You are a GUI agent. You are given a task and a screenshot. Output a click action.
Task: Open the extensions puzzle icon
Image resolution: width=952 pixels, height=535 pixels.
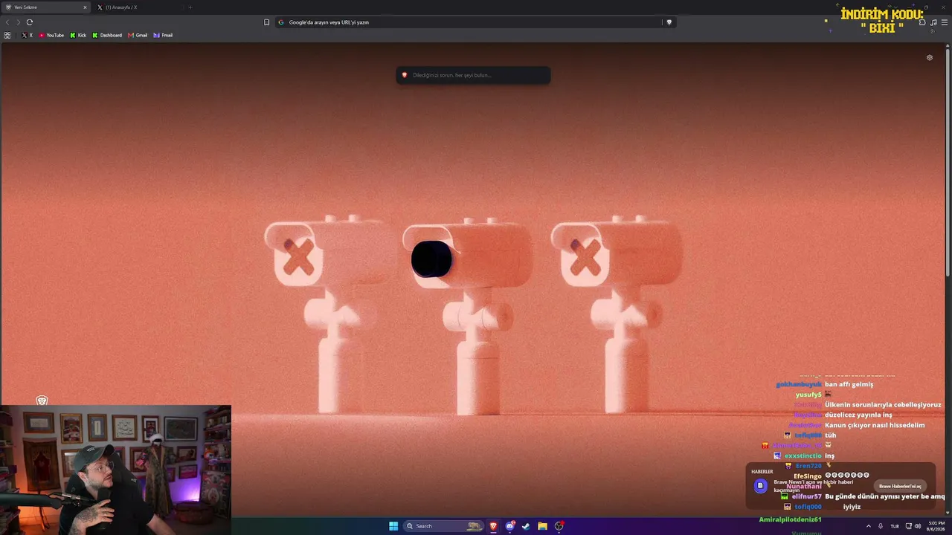(x=922, y=22)
